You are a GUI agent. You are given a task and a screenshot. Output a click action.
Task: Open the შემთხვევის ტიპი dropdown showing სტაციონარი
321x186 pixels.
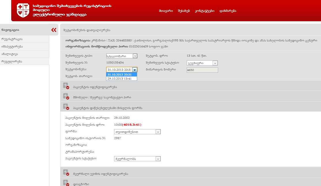coord(122,56)
